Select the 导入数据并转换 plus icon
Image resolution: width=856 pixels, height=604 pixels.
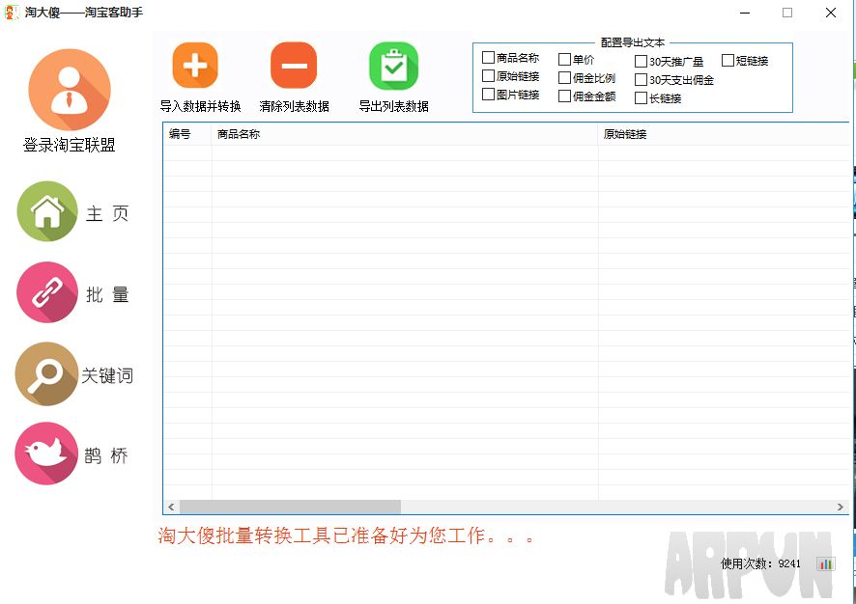(194, 65)
